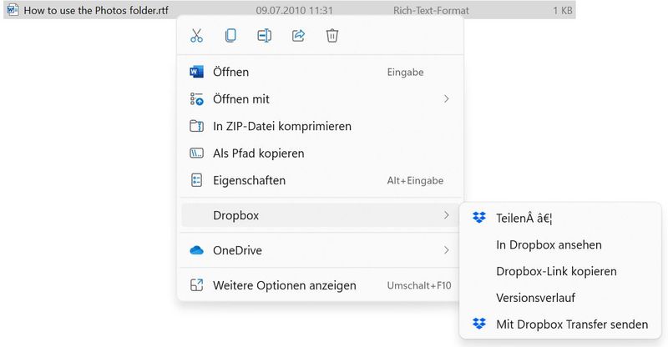The image size is (668, 347).
Task: Open Versionsverlauf in Dropbox submenu
Action: [x=535, y=297]
